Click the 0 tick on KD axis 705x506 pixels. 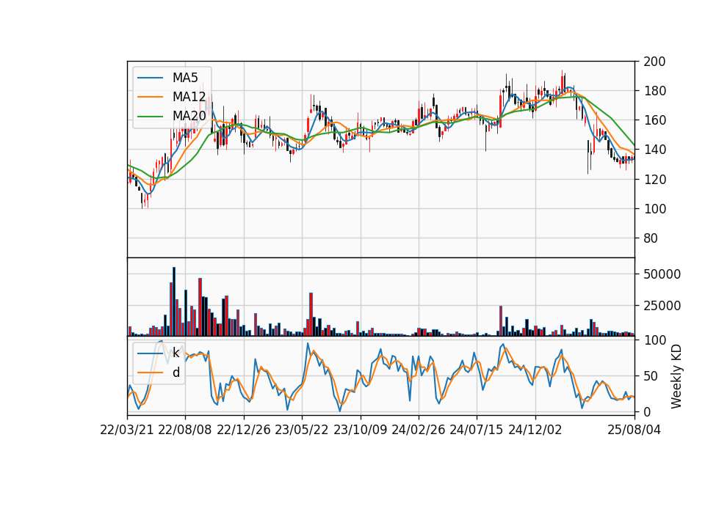(x=647, y=411)
